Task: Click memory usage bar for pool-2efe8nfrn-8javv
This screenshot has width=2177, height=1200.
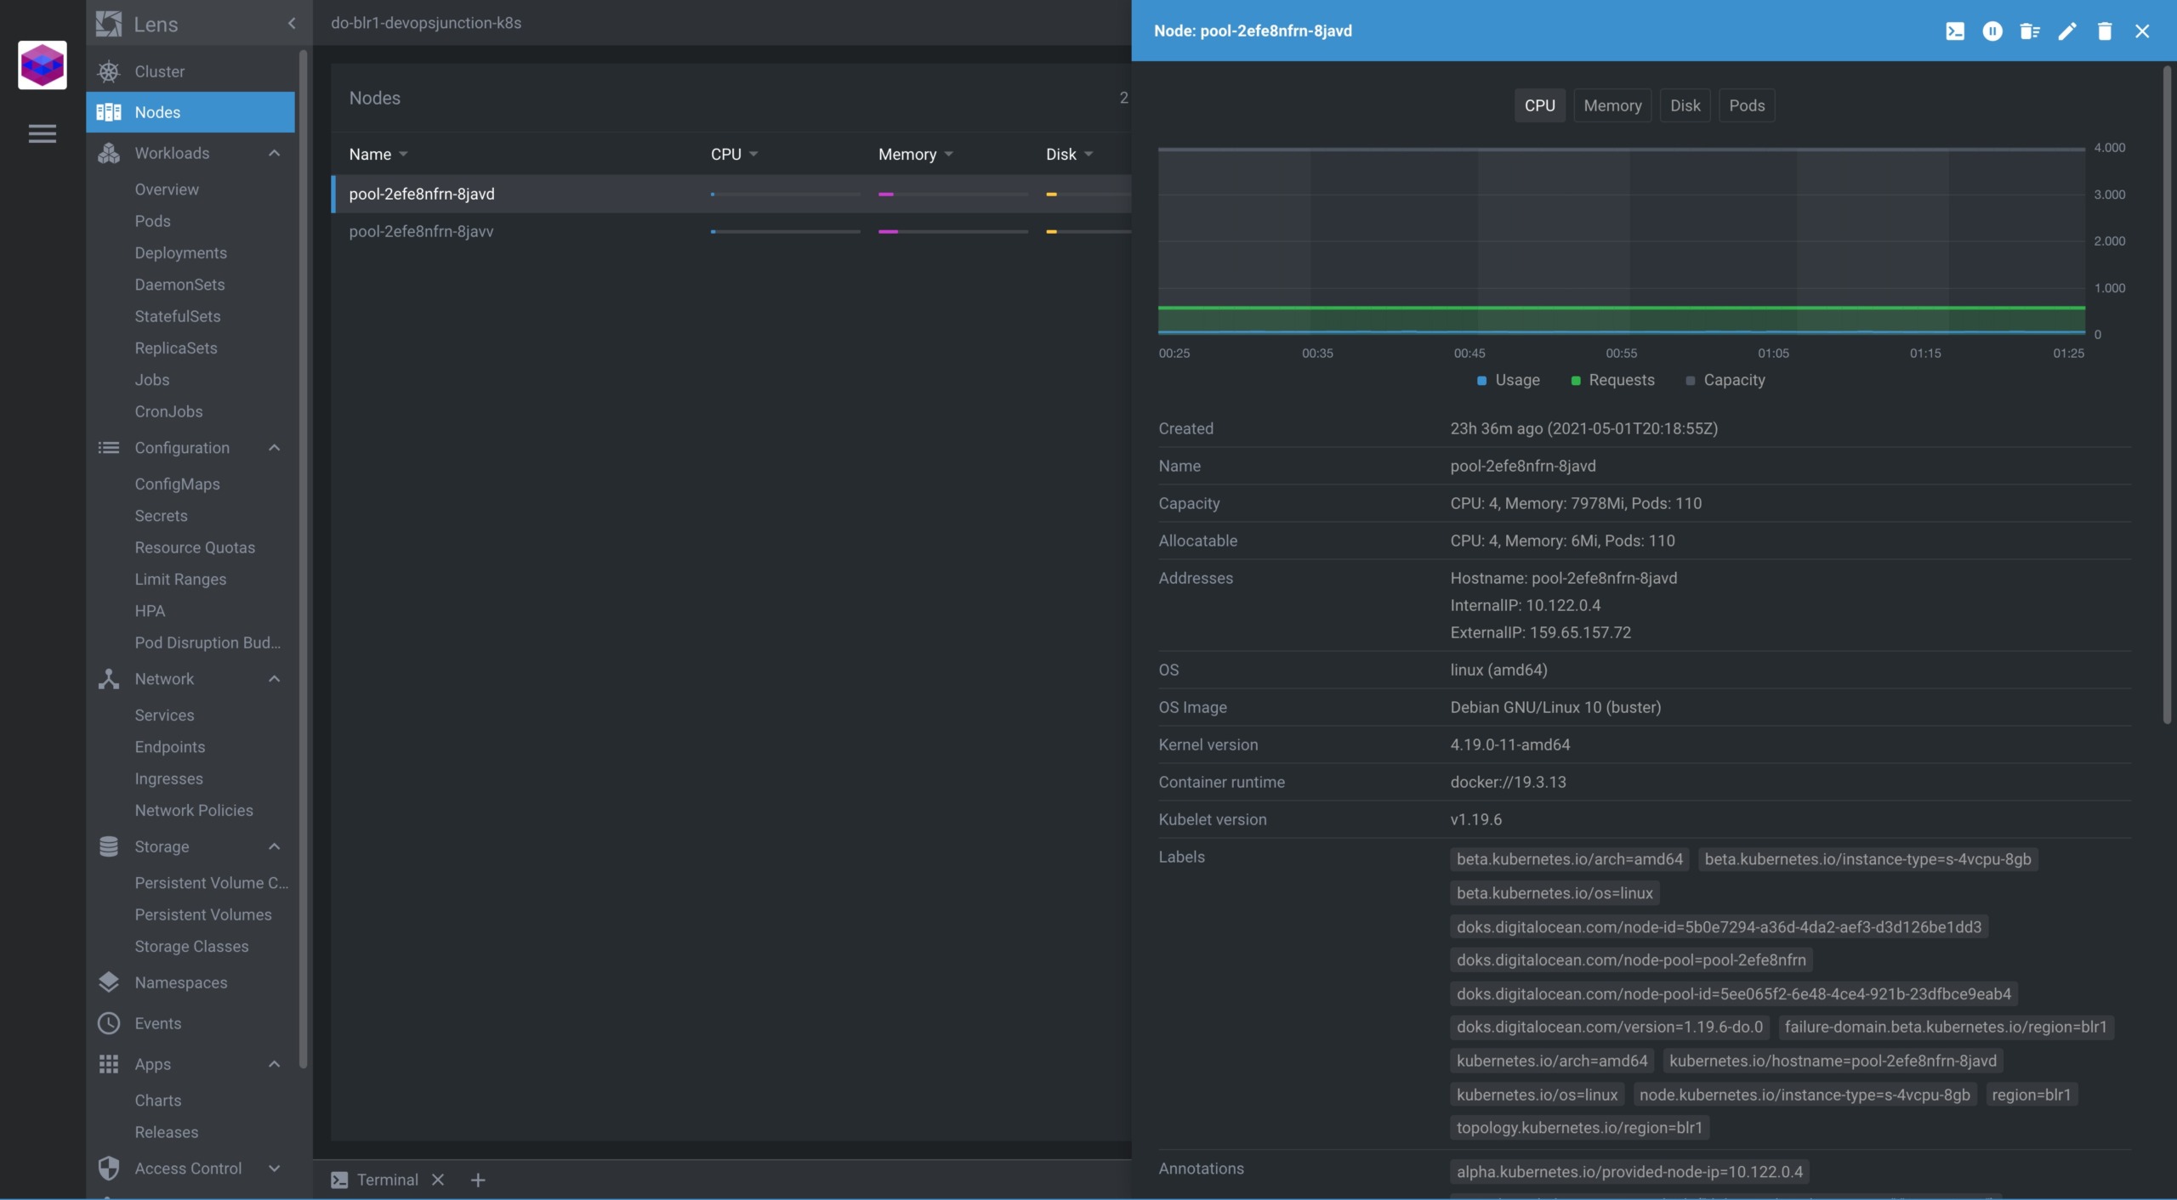Action: click(x=953, y=232)
